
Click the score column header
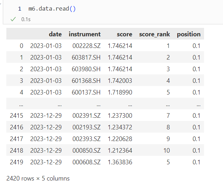(125, 34)
